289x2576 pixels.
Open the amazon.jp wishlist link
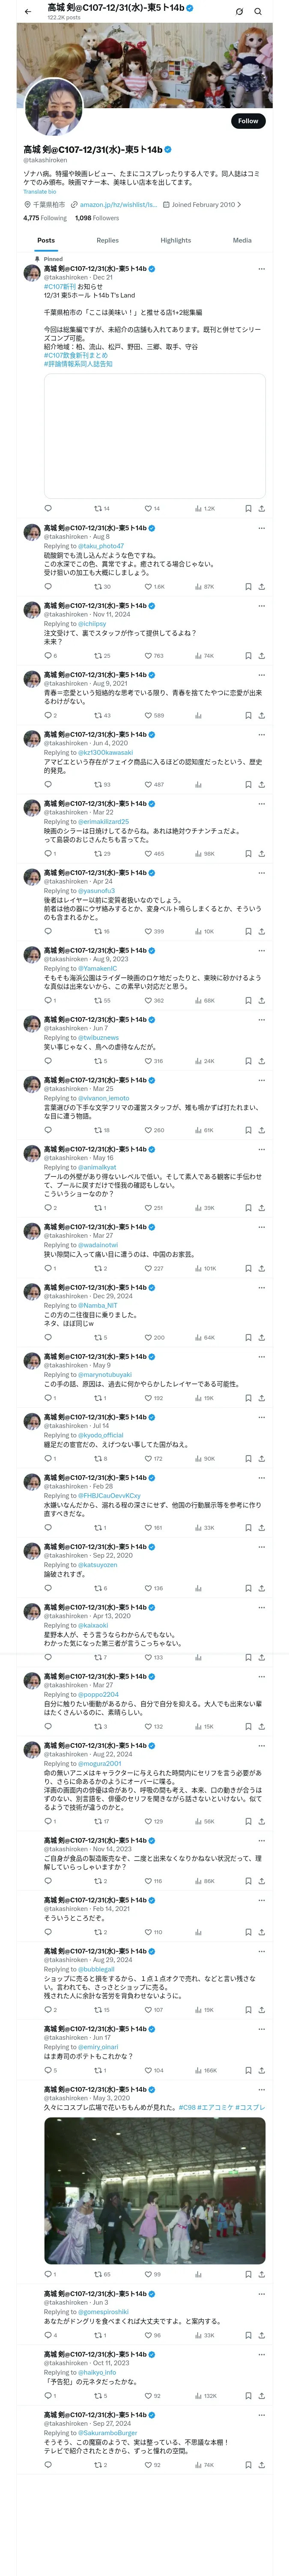point(119,205)
